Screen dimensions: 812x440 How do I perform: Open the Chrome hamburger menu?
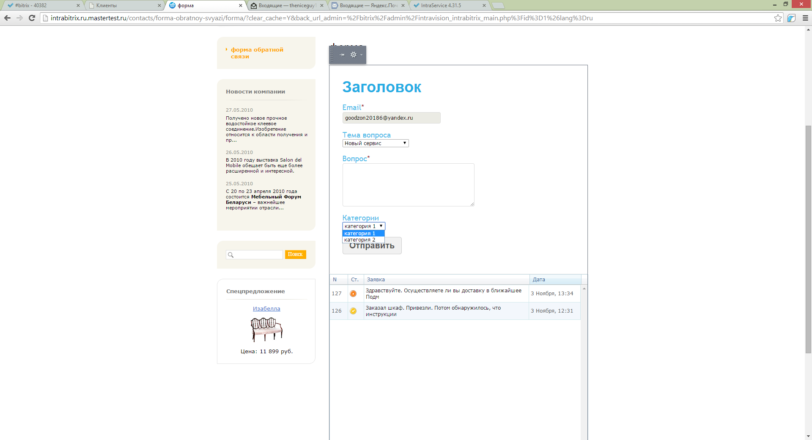805,18
